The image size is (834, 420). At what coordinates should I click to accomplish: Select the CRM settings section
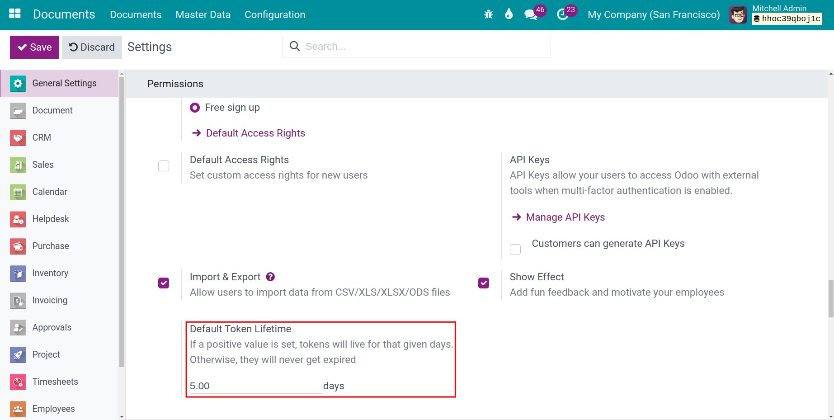(x=41, y=137)
